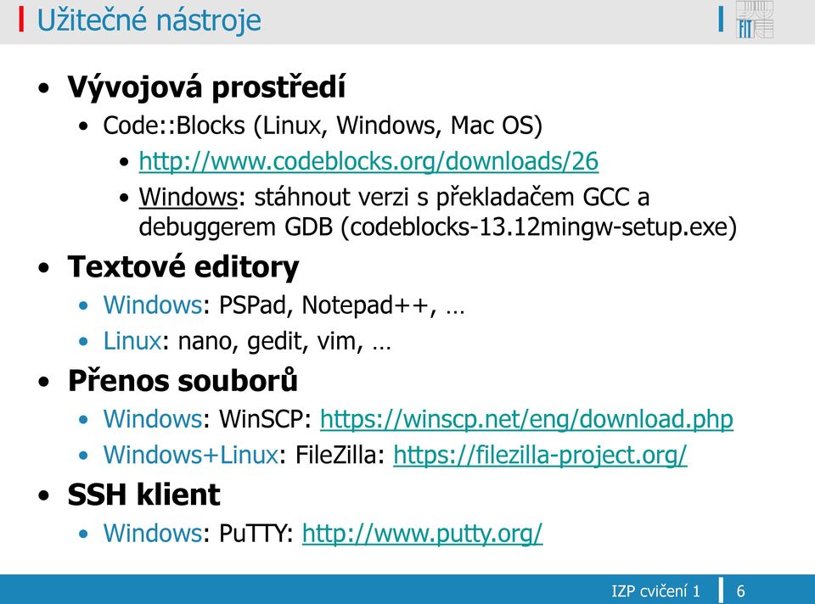Open the codeblocks.org downloads link
Screen dimensions: 815x604
point(368,161)
